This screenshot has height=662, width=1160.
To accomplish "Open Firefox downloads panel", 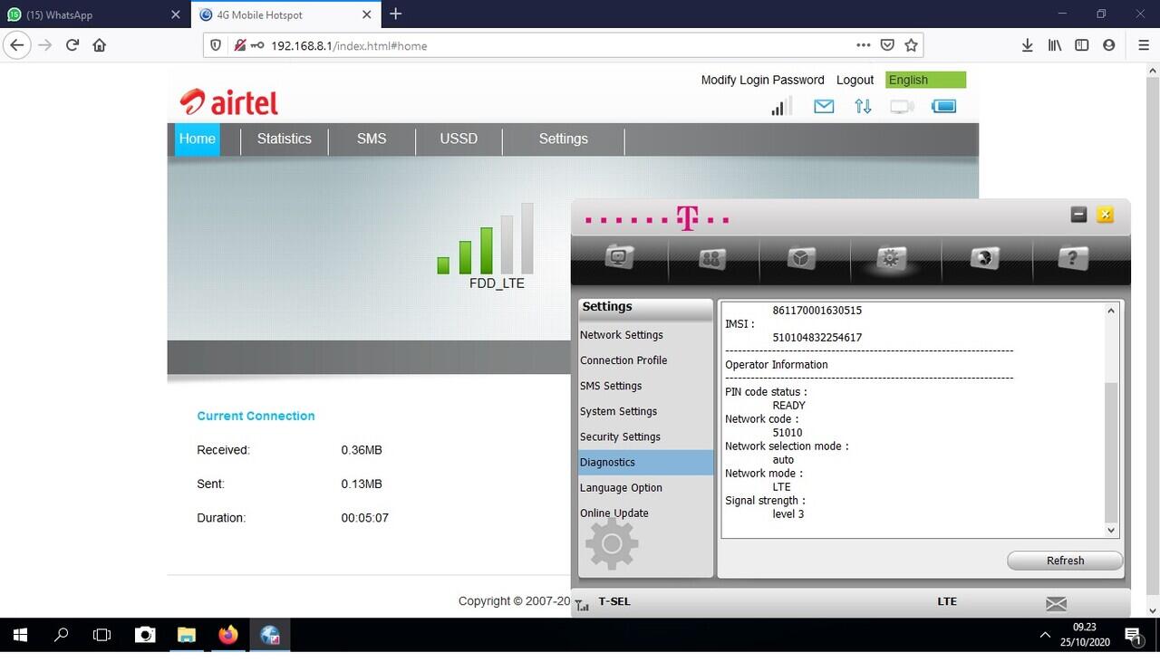I will coord(1027,45).
